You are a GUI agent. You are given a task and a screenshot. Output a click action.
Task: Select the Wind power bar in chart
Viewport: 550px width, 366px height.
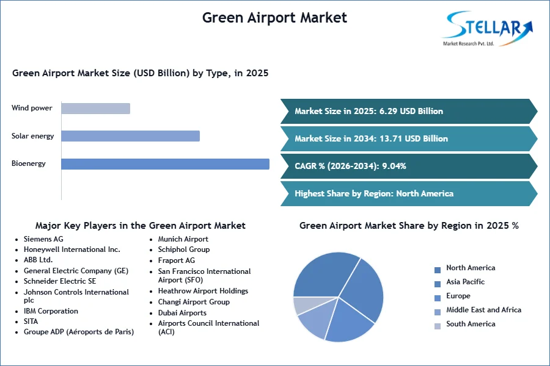point(96,109)
